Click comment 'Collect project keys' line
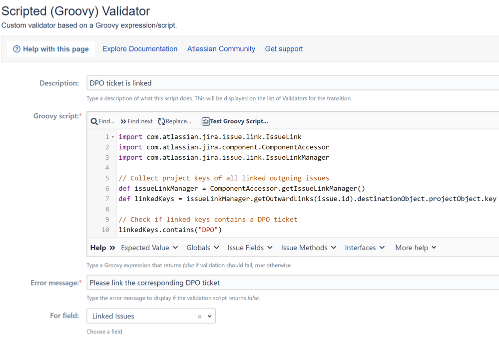The width and height of the screenshot is (499, 337). (x=224, y=178)
